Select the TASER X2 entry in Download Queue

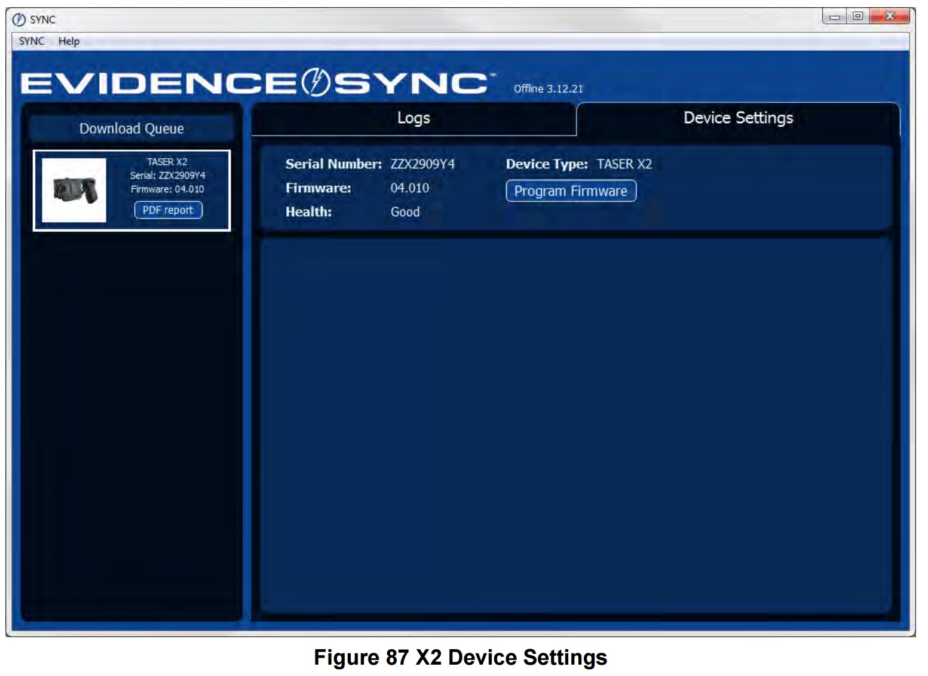(133, 189)
